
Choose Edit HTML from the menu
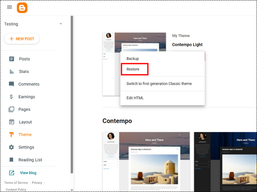(x=135, y=98)
